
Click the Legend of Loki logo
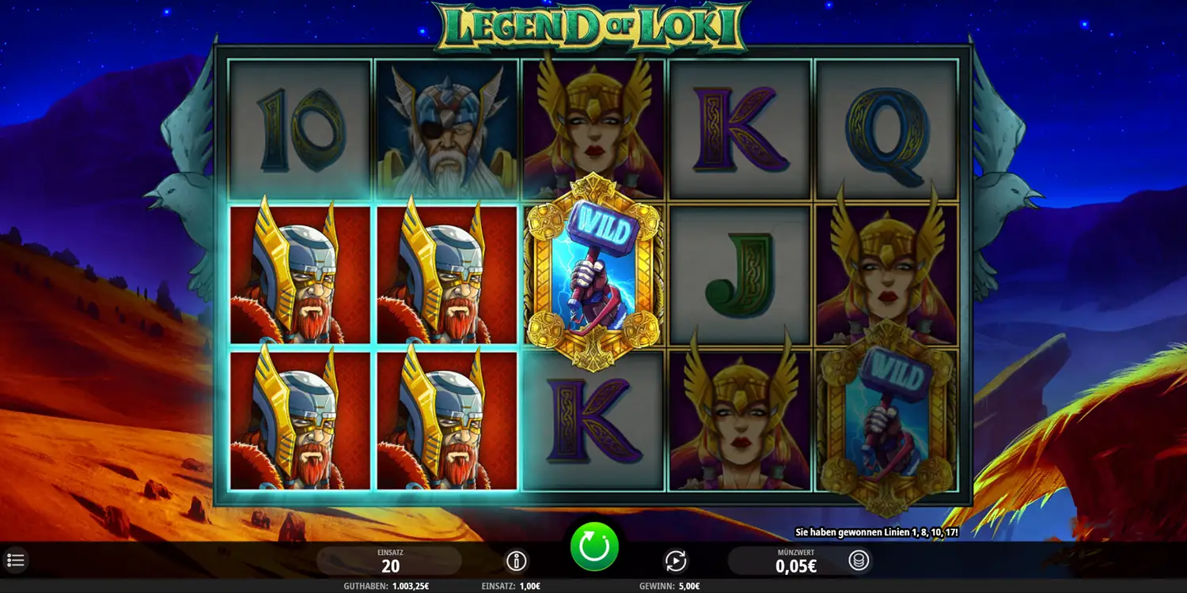(x=590, y=28)
